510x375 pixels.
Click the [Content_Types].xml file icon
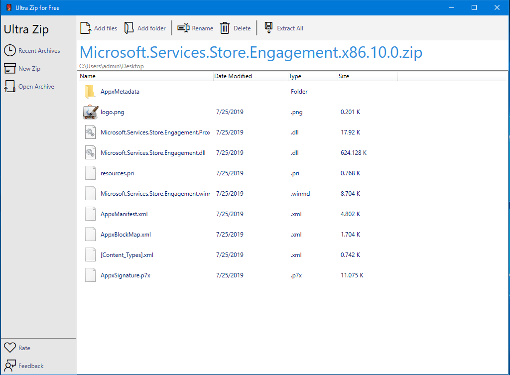coord(91,255)
